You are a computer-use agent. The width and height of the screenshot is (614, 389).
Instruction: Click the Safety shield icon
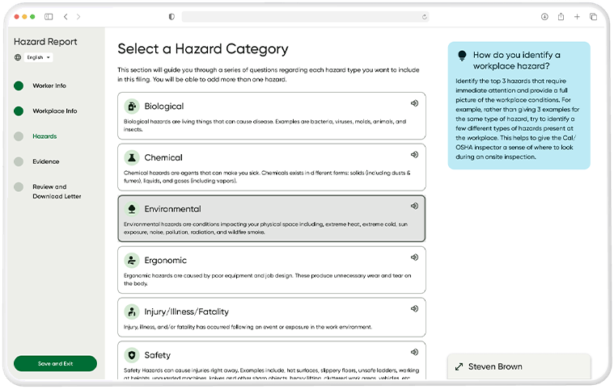132,355
